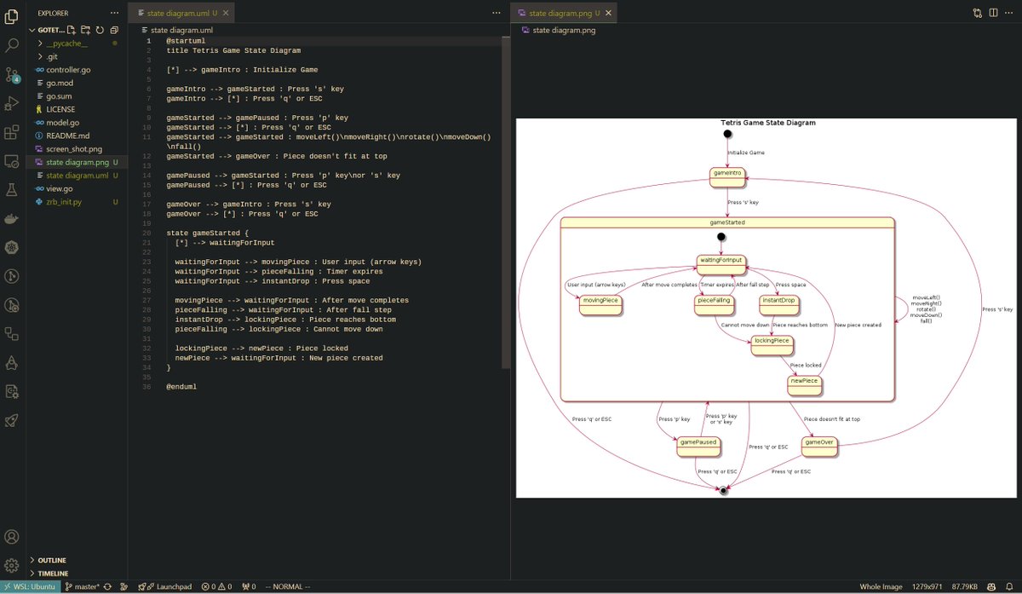1022x594 pixels.
Task: Click the 1279x971 image size status entry
Action: [928, 586]
